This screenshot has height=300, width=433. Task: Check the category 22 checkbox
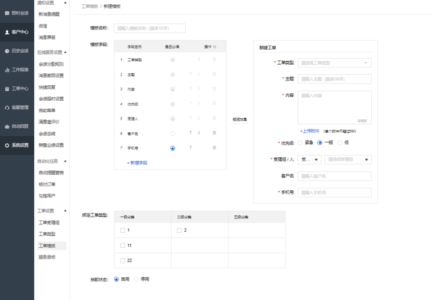(x=123, y=260)
